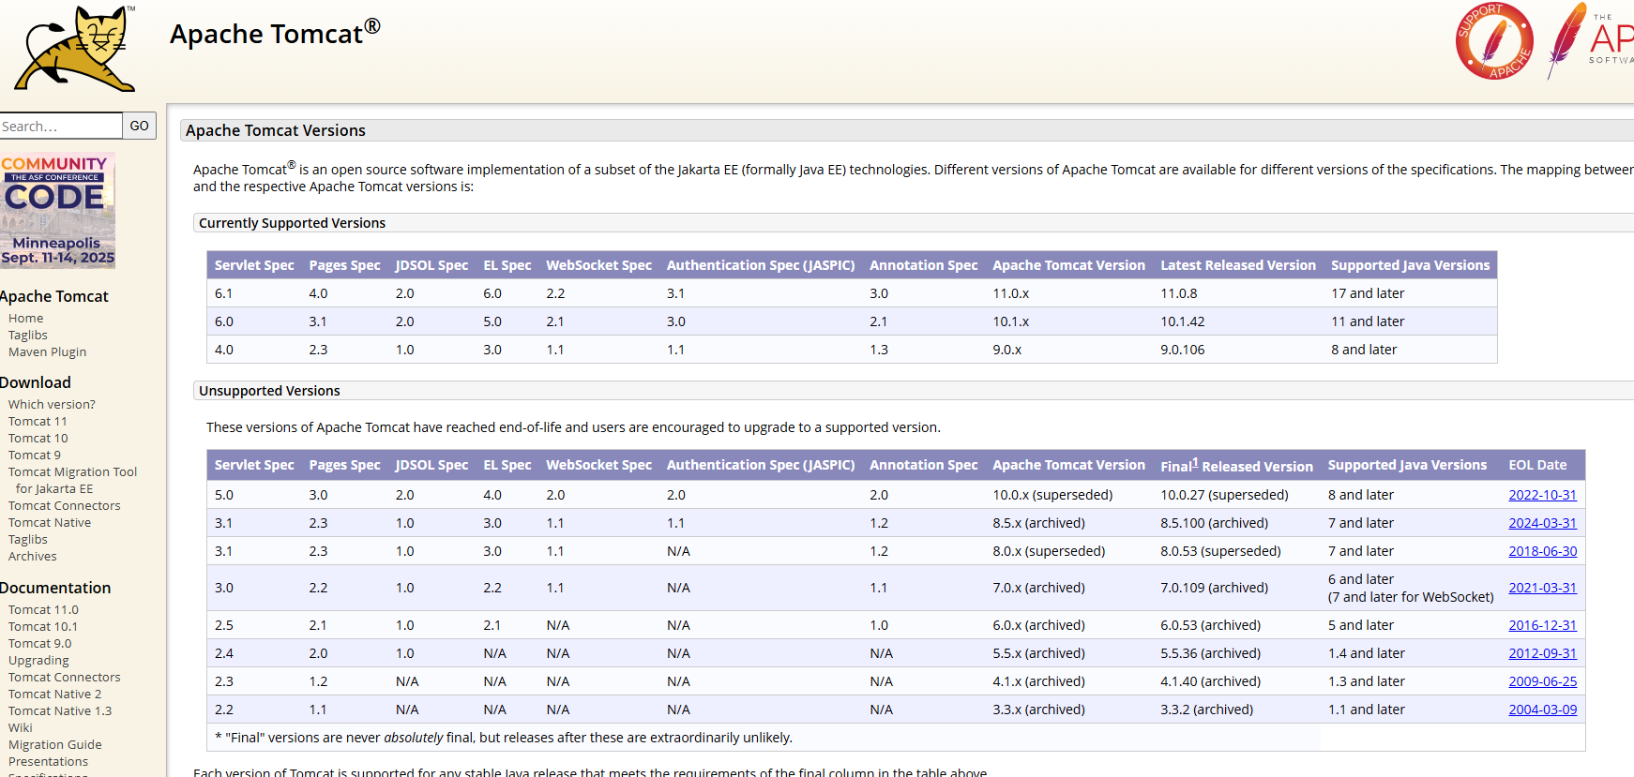
Task: Open the Upgrading documentation link
Action: coord(38,661)
